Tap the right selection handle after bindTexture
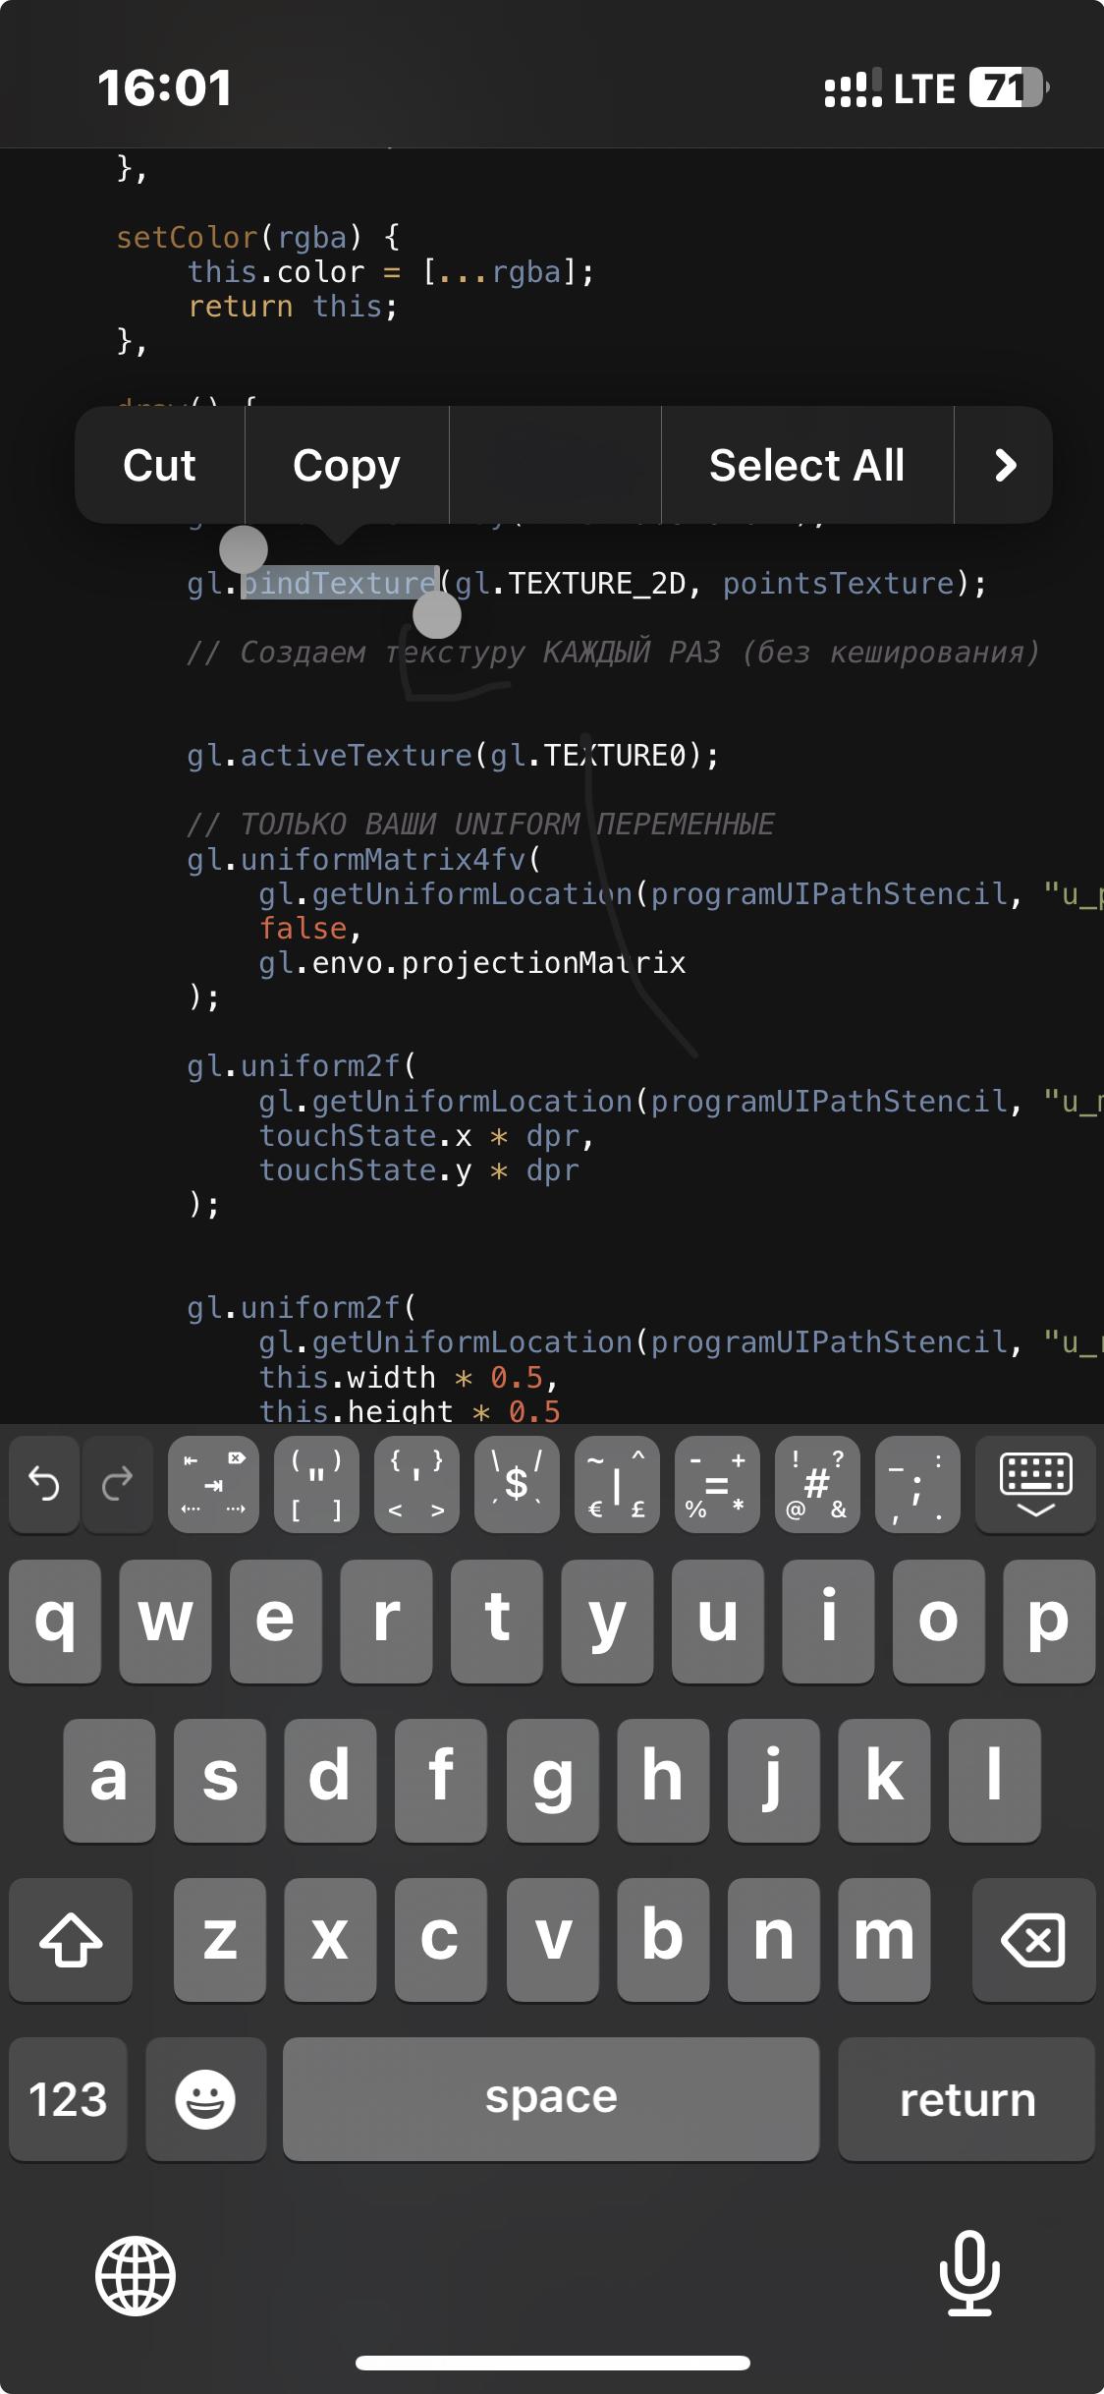Viewport: 1104px width, 2394px height. click(x=437, y=615)
